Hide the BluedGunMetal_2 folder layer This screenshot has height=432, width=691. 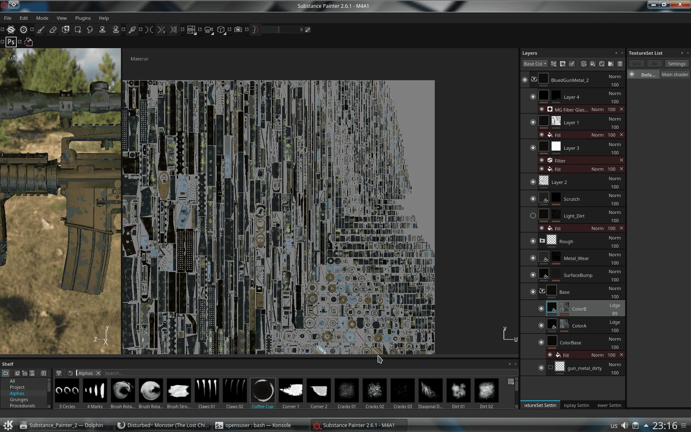(525, 80)
